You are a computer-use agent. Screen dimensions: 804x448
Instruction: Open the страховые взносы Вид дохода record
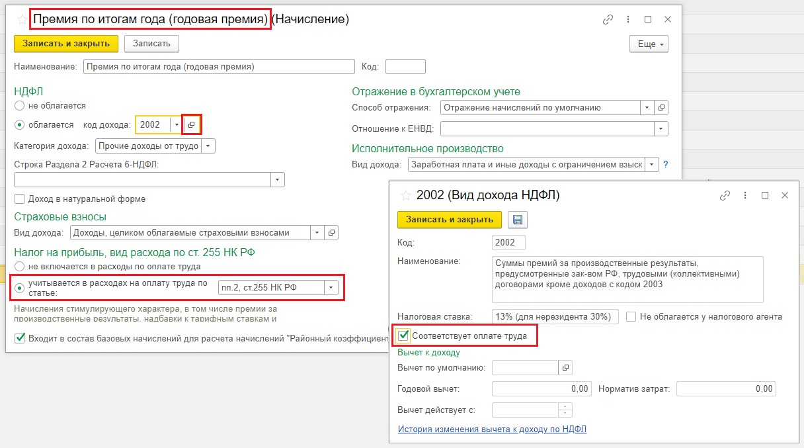(x=332, y=232)
